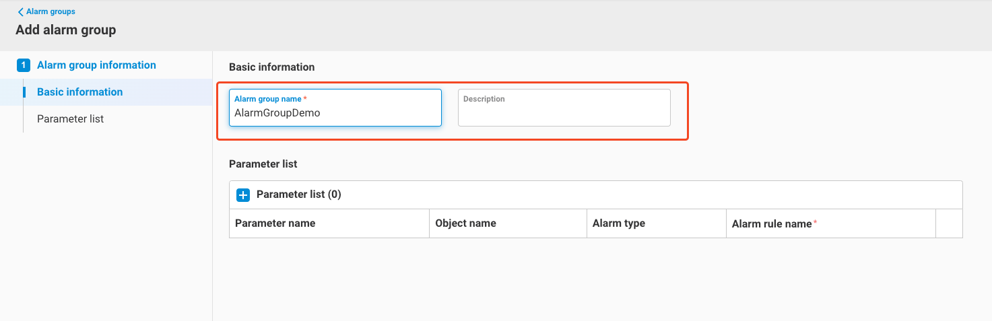The image size is (992, 321).
Task: Open Basic information in the sidebar
Action: click(x=79, y=92)
